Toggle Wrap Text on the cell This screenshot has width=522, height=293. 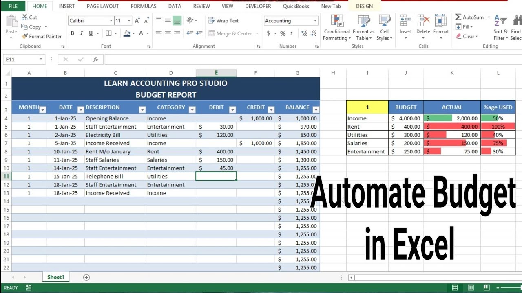click(x=223, y=20)
